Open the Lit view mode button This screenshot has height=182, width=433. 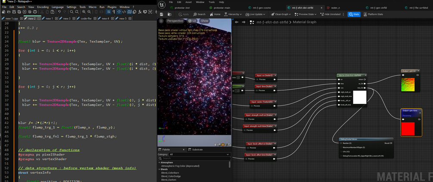coord(193,21)
